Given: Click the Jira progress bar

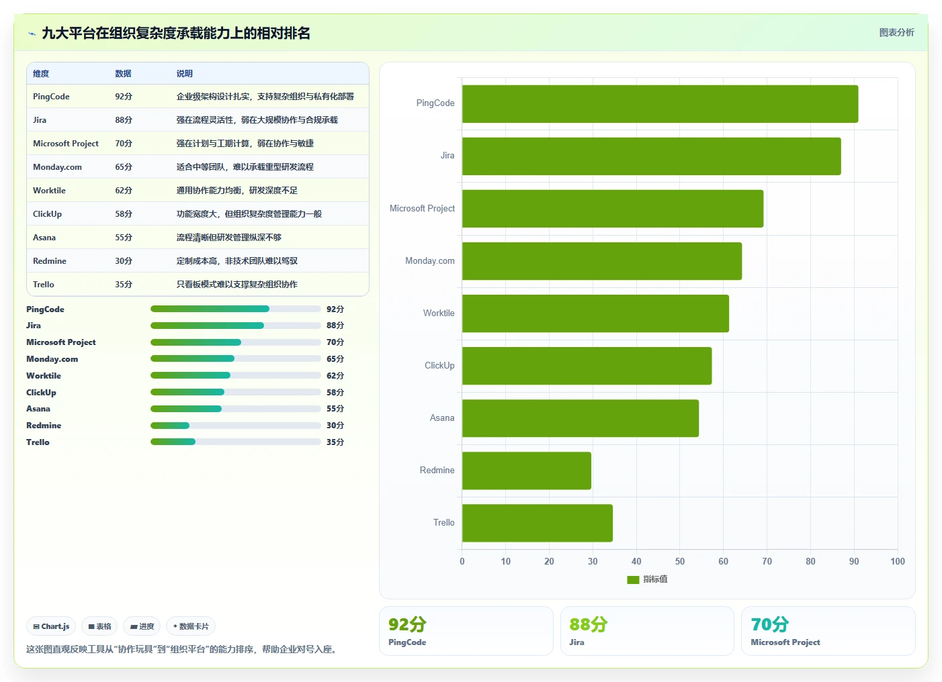Looking at the screenshot, I should click(x=236, y=326).
